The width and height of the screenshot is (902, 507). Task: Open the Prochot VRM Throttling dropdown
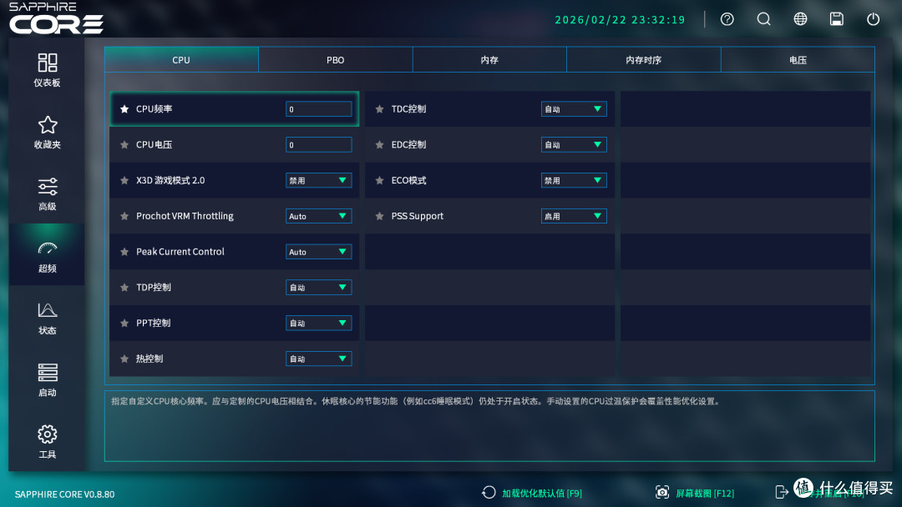click(x=319, y=216)
